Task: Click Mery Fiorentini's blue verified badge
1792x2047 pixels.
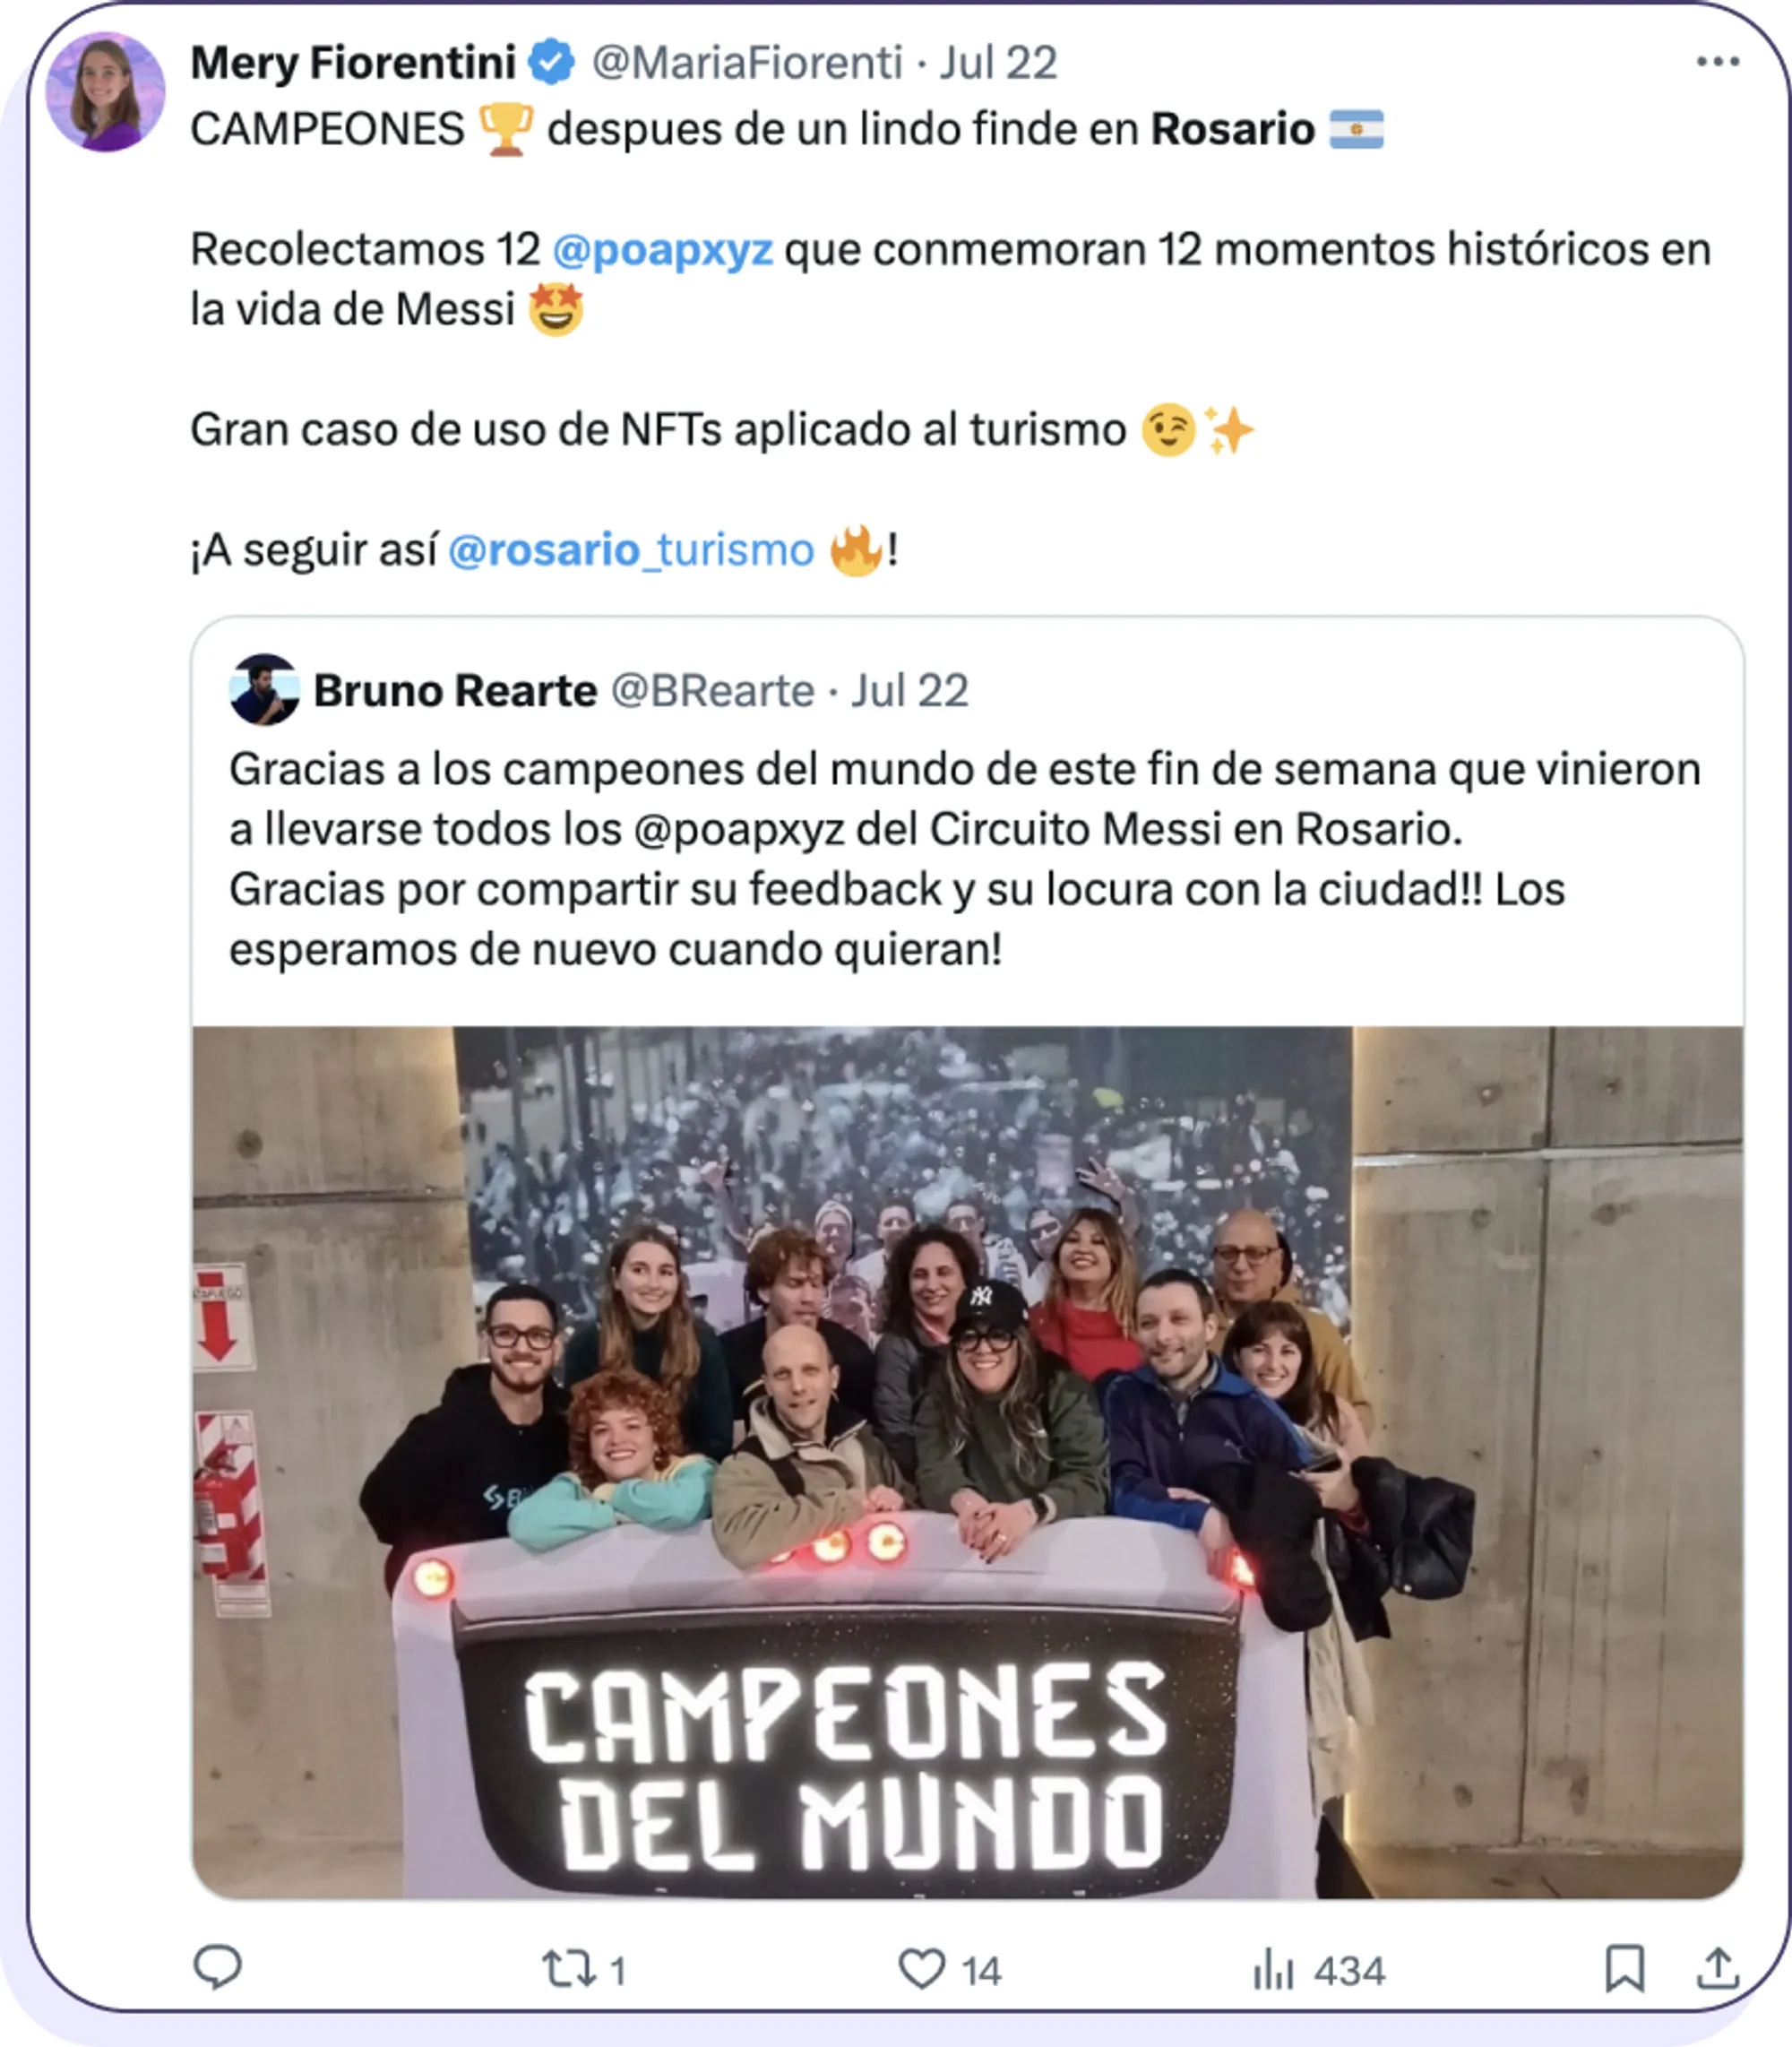Action: [x=551, y=62]
